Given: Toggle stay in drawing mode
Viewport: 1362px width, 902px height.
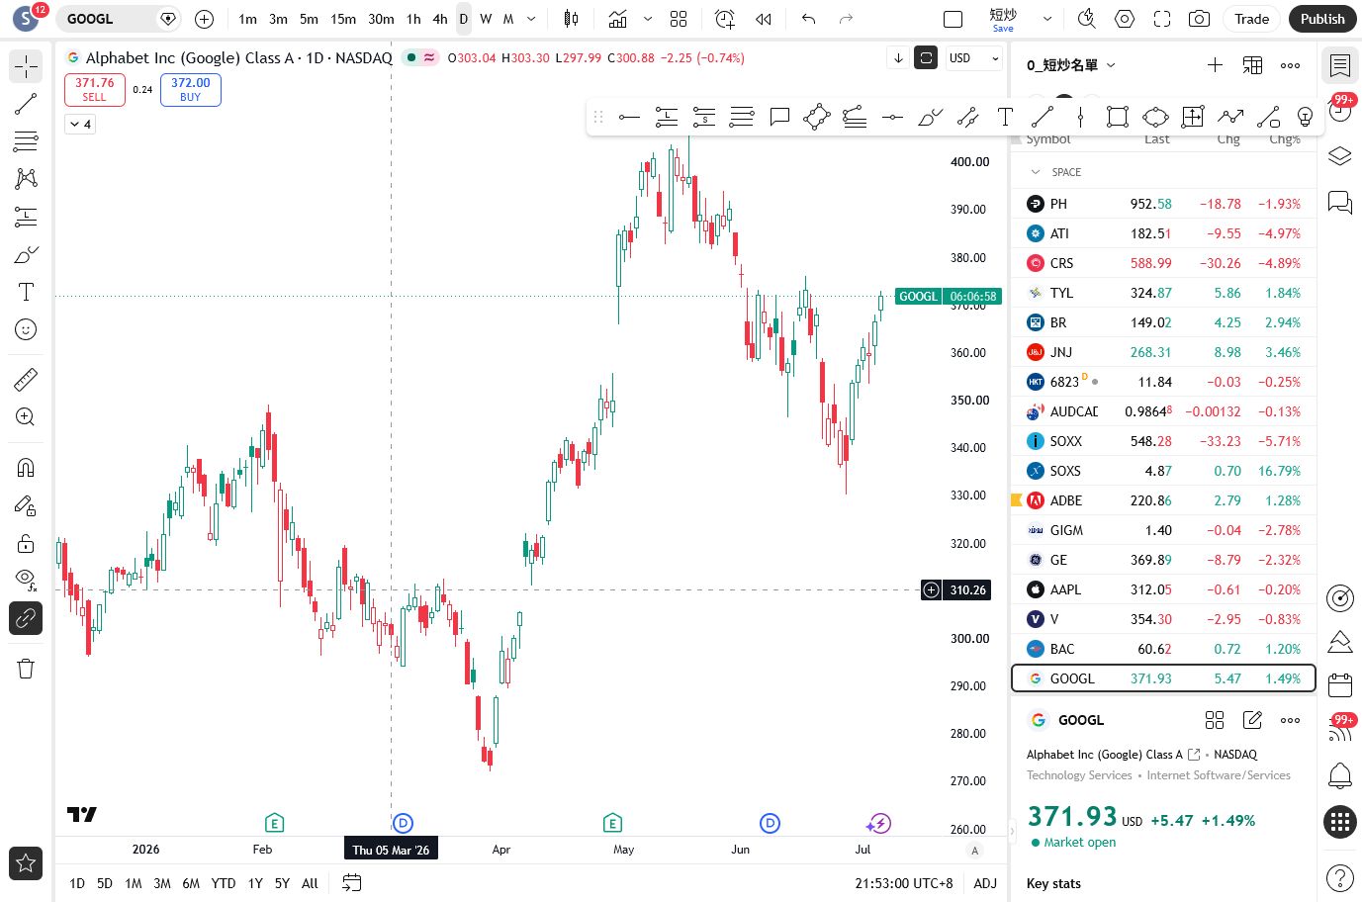Looking at the screenshot, I should [x=26, y=505].
